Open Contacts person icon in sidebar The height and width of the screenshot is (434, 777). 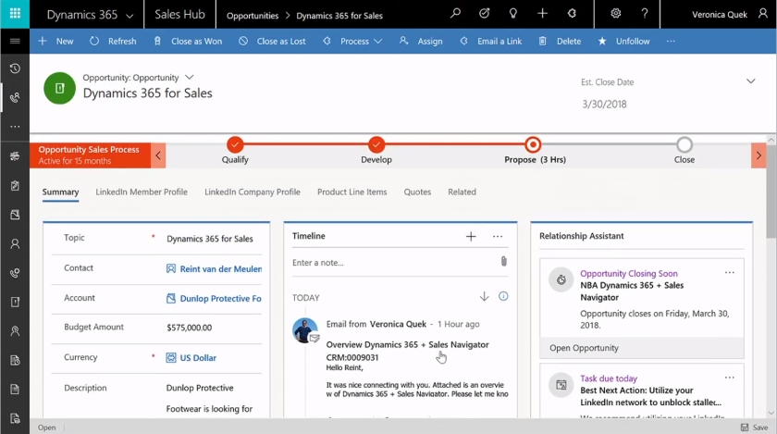coord(15,243)
